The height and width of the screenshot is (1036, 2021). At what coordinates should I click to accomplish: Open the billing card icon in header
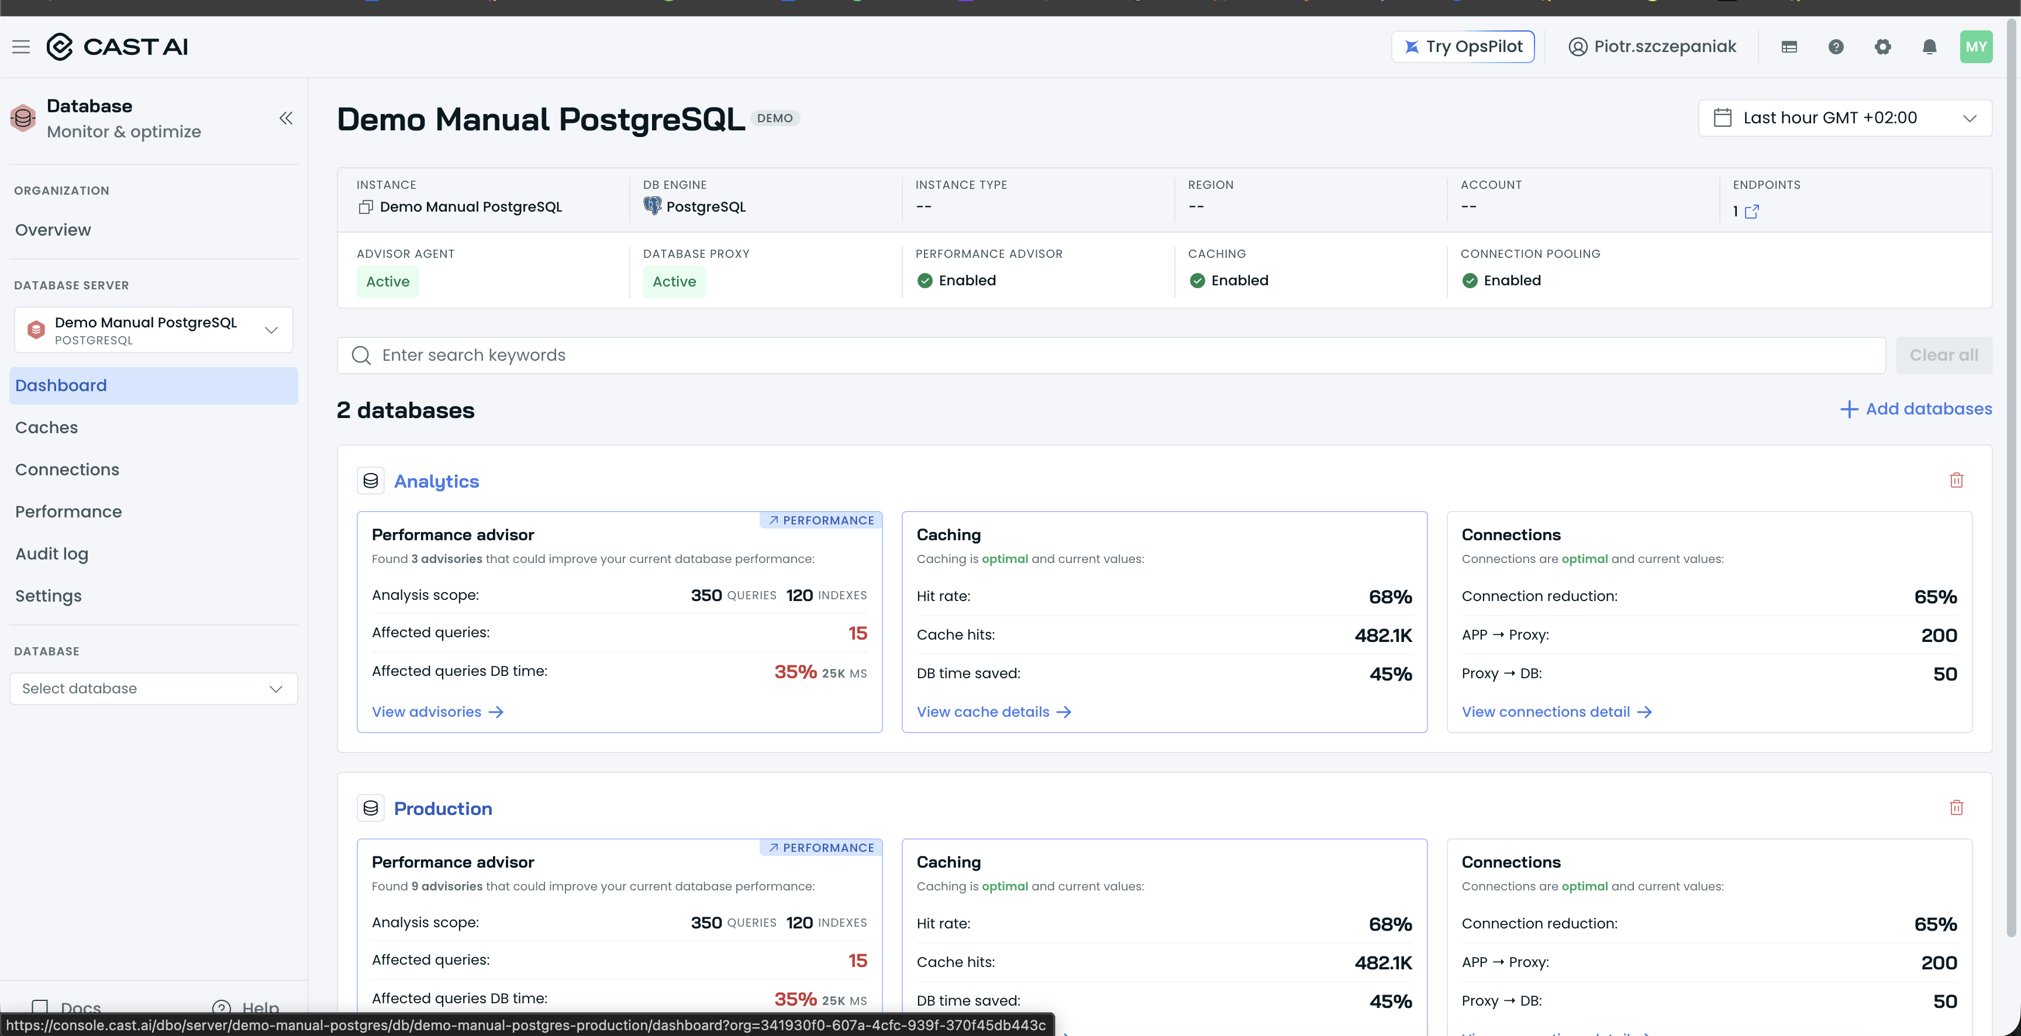(x=1789, y=47)
